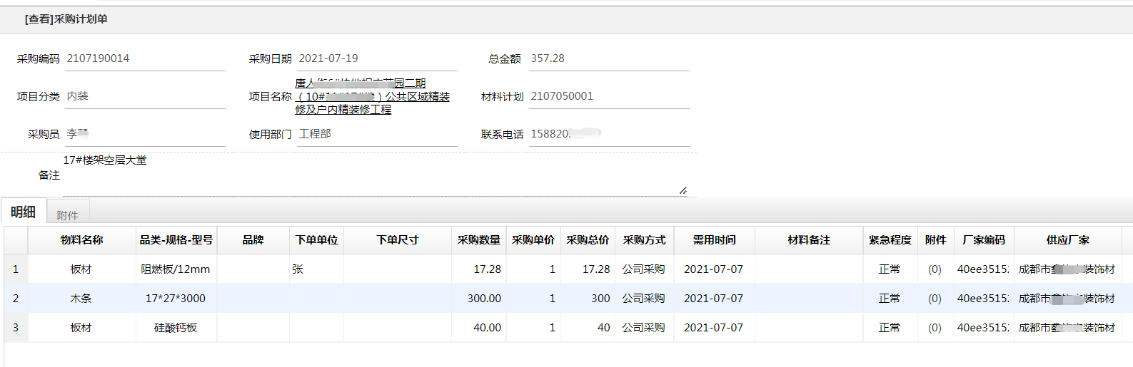Select the 硅酸钙板 cell in row 3
Screen dimensions: 1133x367
click(x=176, y=328)
